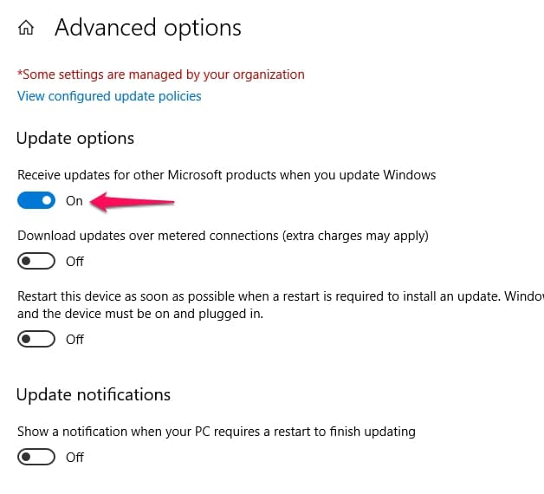Image resolution: width=544 pixels, height=494 pixels.
Task: Click Restart this device as soon as possible text
Action: 281,296
